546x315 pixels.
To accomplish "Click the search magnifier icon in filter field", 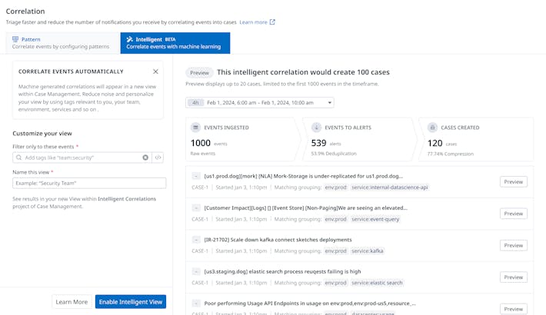I will point(18,157).
